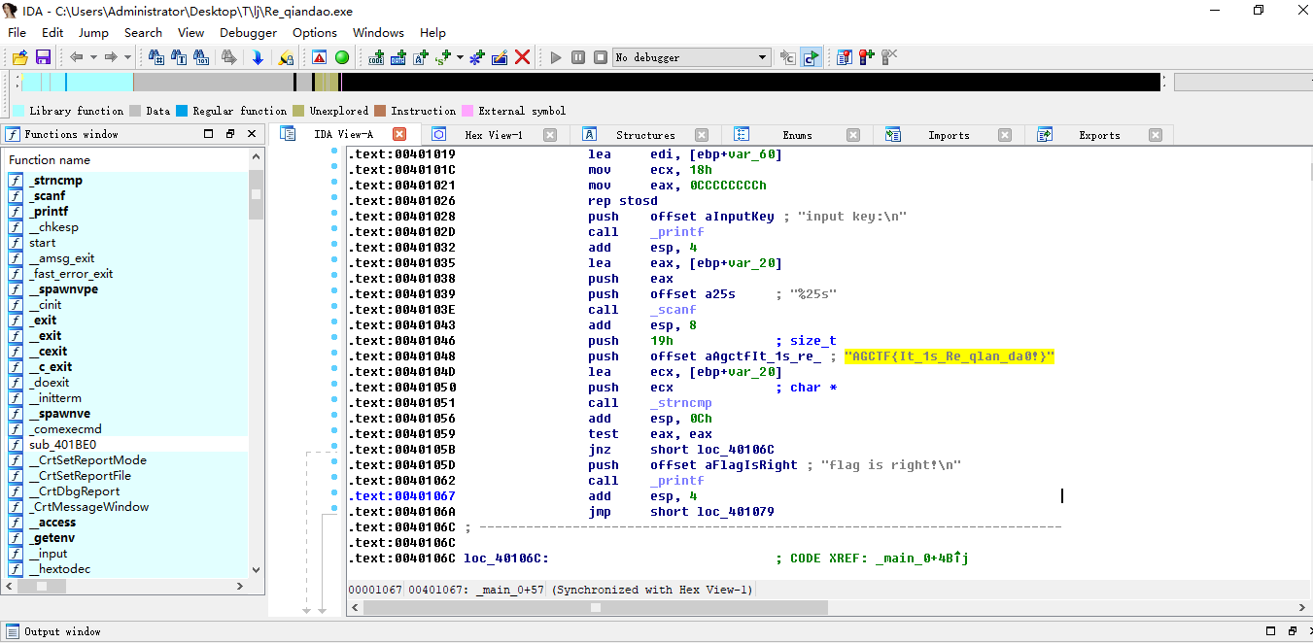This screenshot has width=1313, height=643.
Task: Open the dropdown beside the S-plus icon
Action: click(x=461, y=57)
